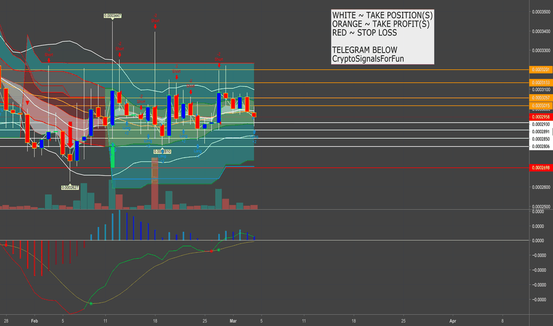Click the orange 0.0003057 price label
553x326 pixels.
point(541,98)
